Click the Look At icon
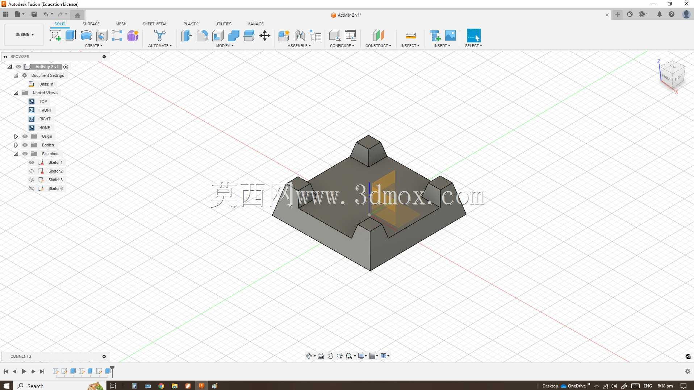This screenshot has width=694, height=390. 321,356
